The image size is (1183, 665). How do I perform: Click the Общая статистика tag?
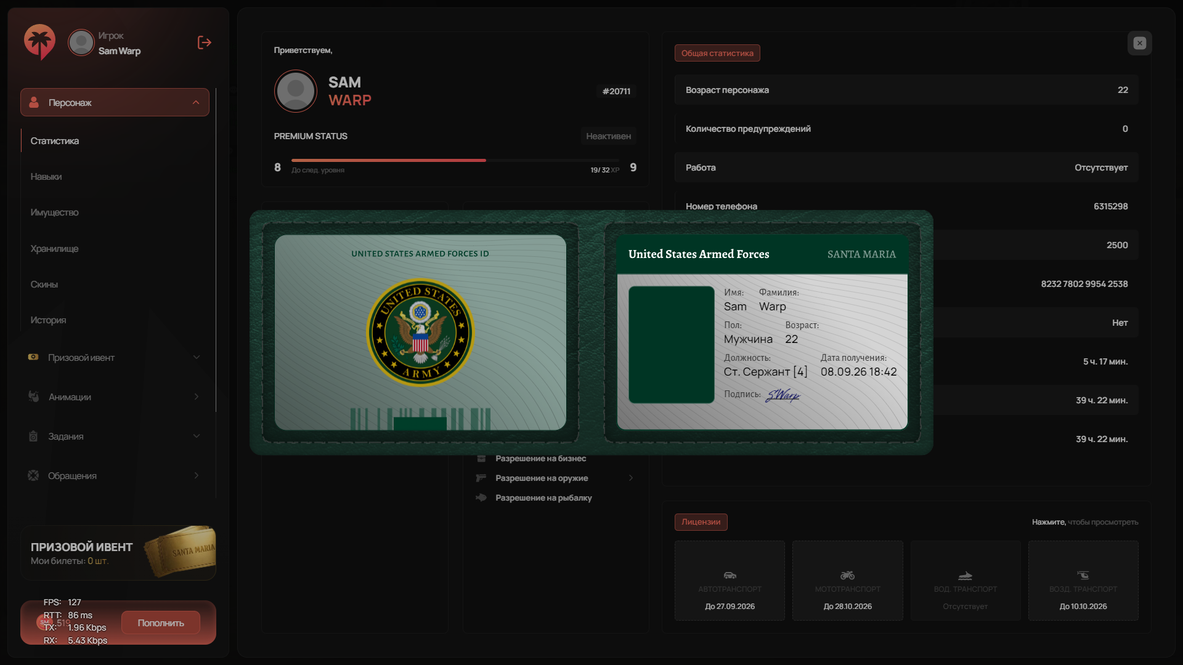[x=717, y=53]
